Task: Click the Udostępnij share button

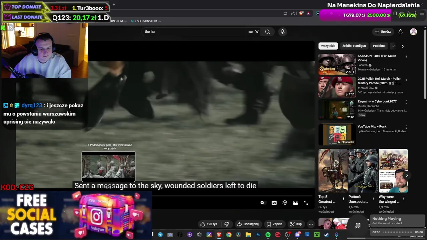Action: (248, 224)
